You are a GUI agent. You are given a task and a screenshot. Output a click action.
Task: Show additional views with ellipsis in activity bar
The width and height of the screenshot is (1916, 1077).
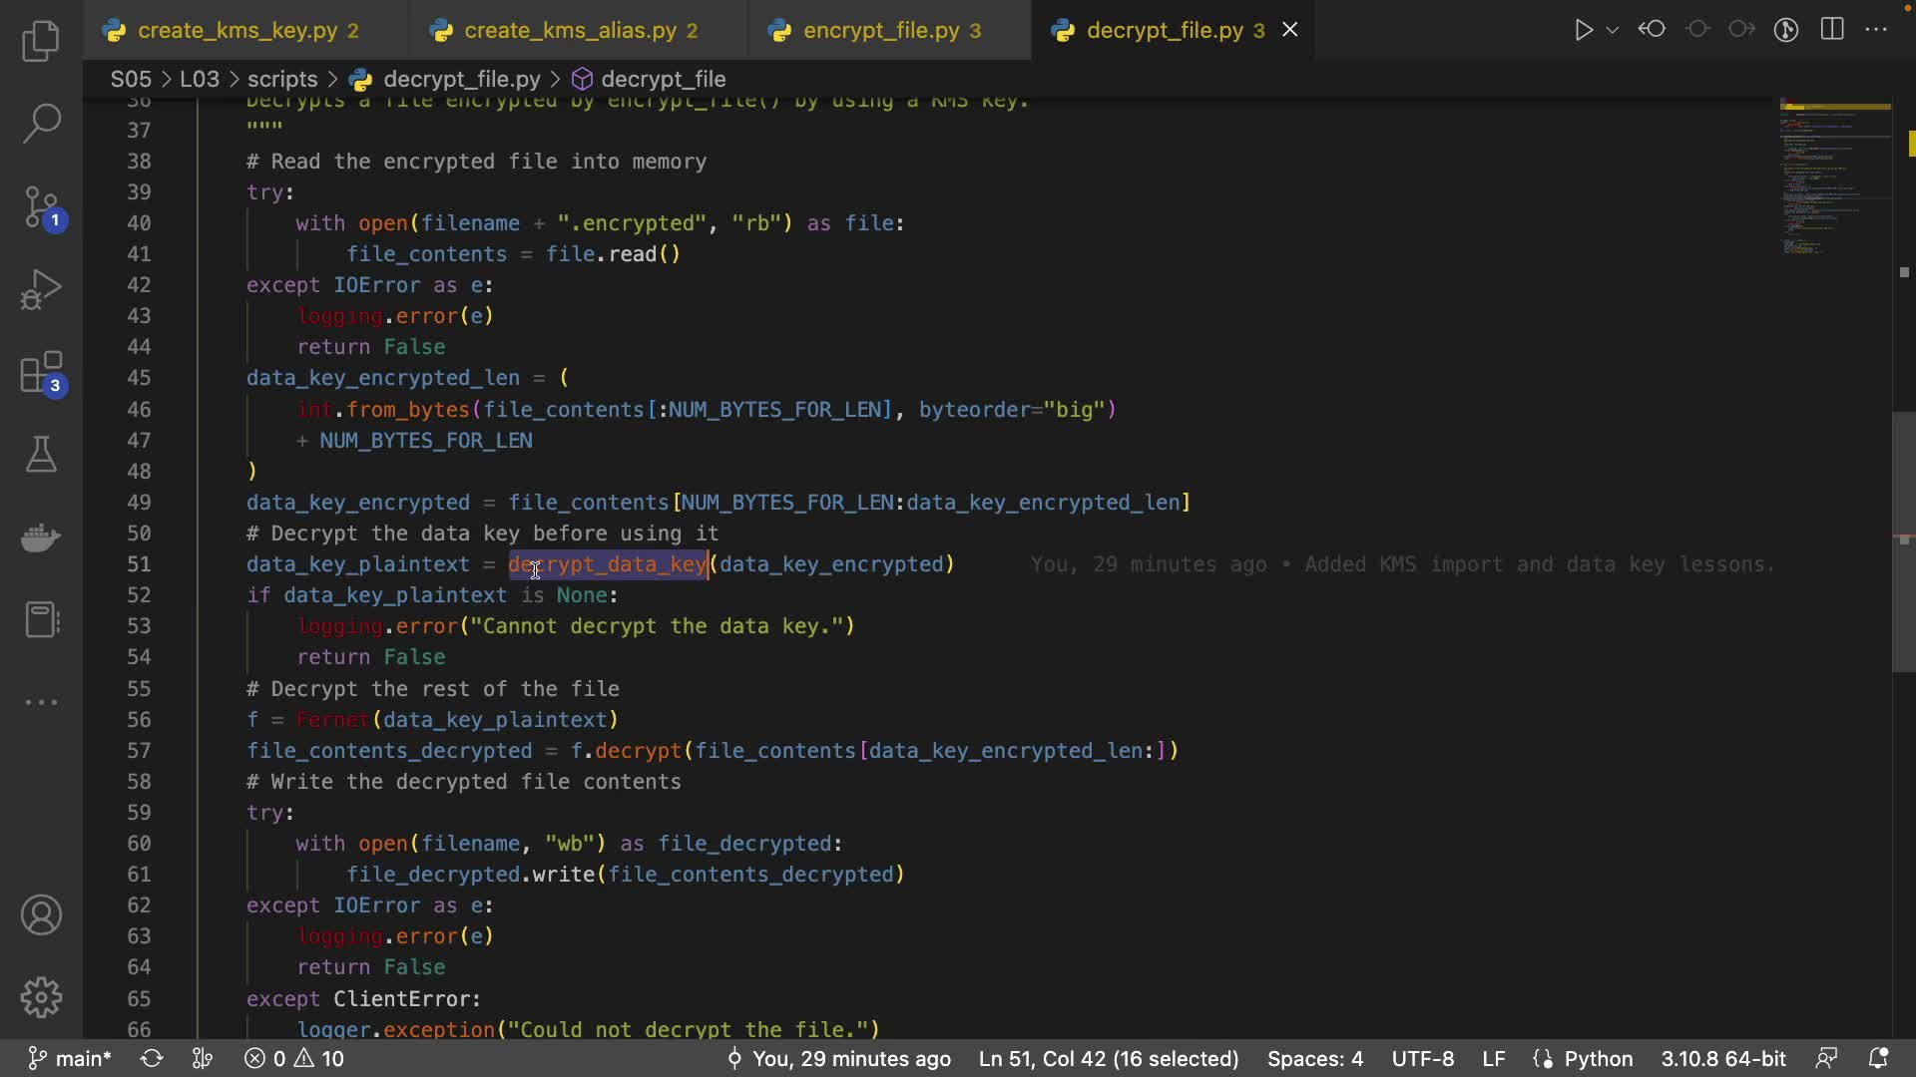pos(41,702)
